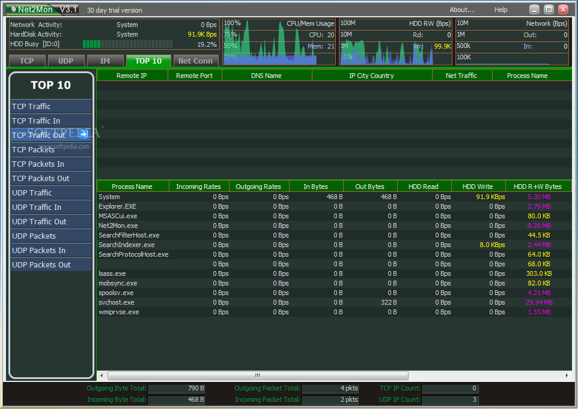Screen dimensions: 578x409
Task: Click the scrollbar left arrow
Action: 102,375
